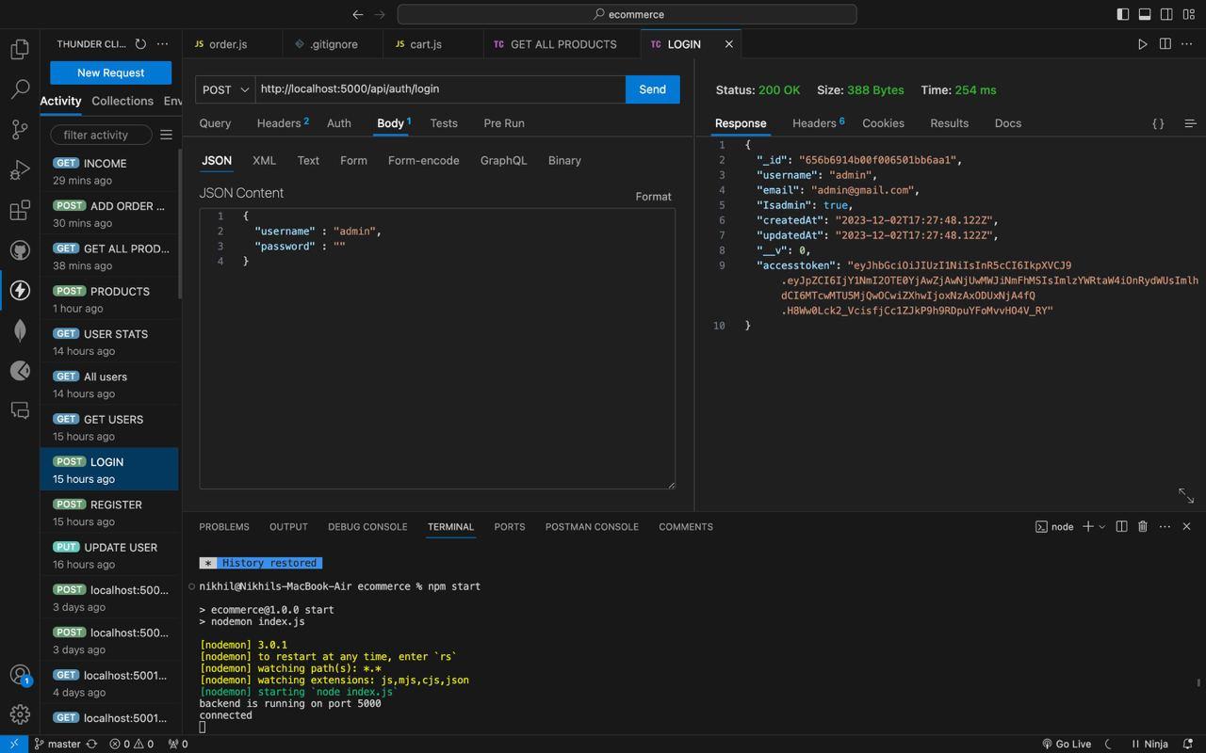The image size is (1206, 753).
Task: Open terminal panel more actions ellipsis
Action: point(1165,526)
